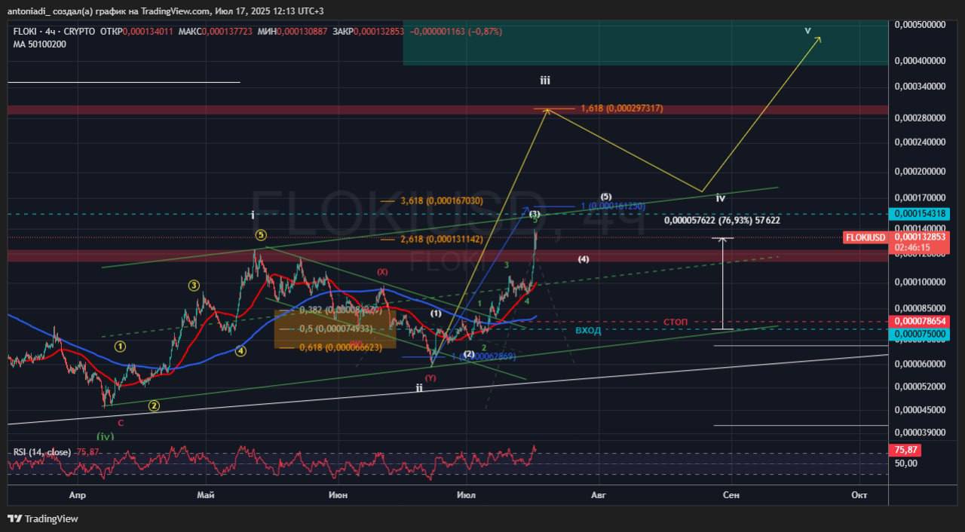Click the green wave label v
The width and height of the screenshot is (965, 532).
[807, 30]
